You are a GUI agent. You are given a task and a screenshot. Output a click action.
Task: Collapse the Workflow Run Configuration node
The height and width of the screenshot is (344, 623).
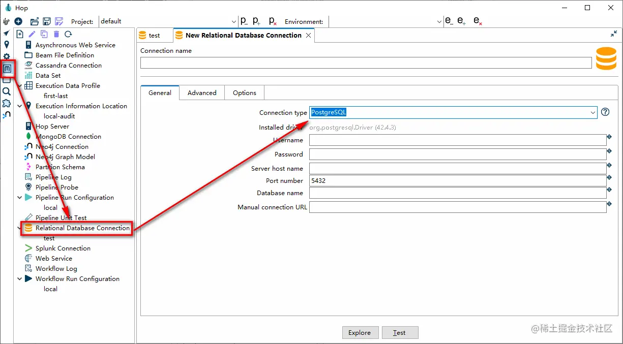(20, 279)
